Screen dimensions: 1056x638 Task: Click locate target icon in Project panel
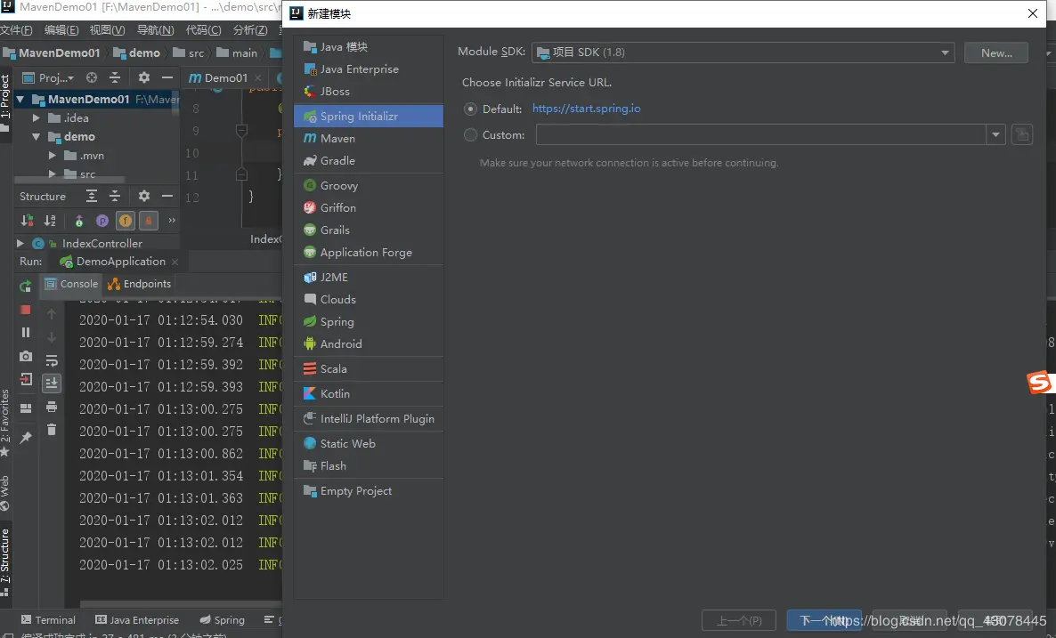coord(92,77)
